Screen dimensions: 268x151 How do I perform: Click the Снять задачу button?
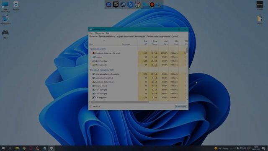click(x=181, y=107)
